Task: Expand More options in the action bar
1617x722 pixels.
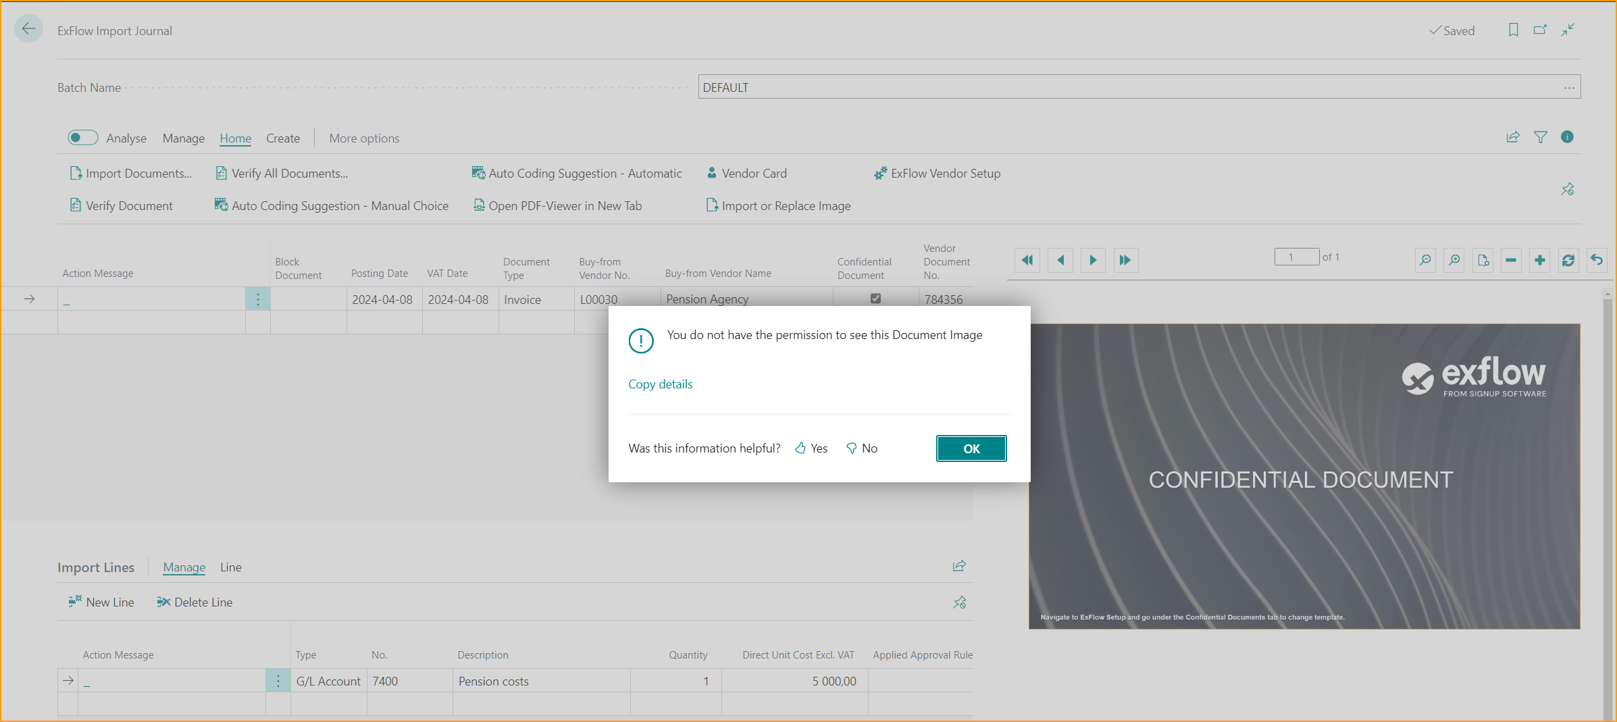Action: click(364, 138)
